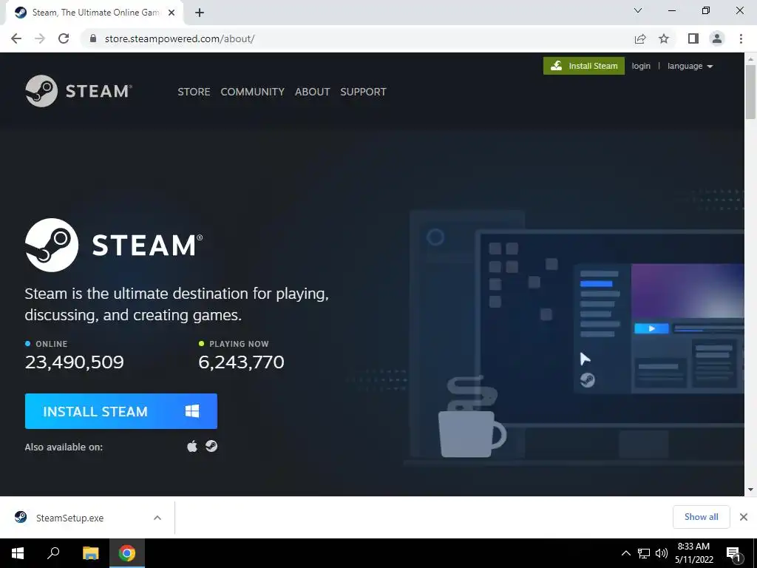Open Windows Start menu
This screenshot has height=568, width=757.
click(18, 553)
